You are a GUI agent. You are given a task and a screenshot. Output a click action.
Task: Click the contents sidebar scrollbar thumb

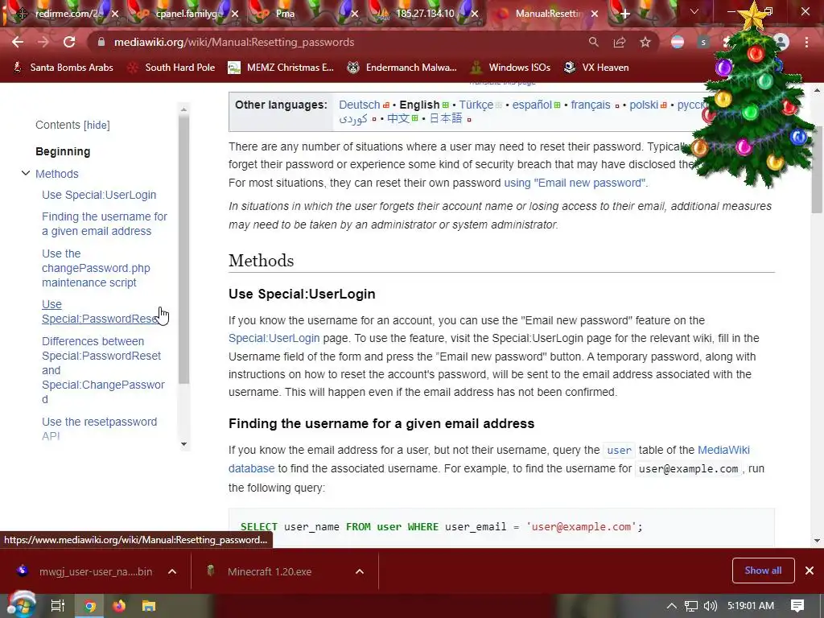(183, 249)
